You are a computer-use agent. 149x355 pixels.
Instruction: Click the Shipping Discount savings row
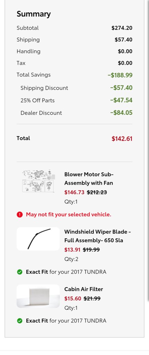(74, 88)
